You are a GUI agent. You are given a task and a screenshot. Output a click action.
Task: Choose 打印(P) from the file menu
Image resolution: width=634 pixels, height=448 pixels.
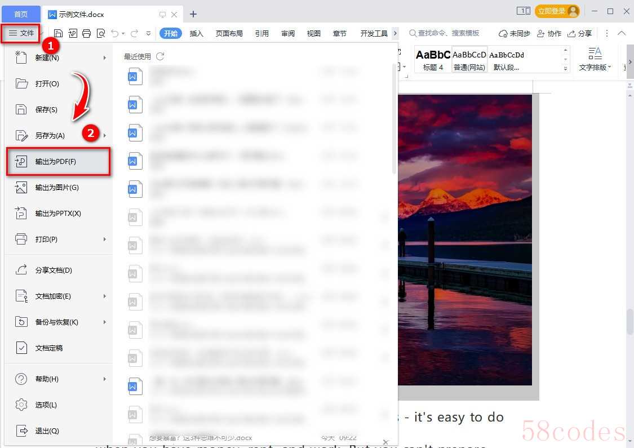(x=59, y=239)
